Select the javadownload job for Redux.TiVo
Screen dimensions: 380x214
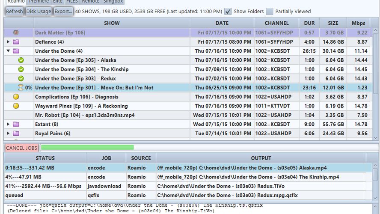pos(187,186)
